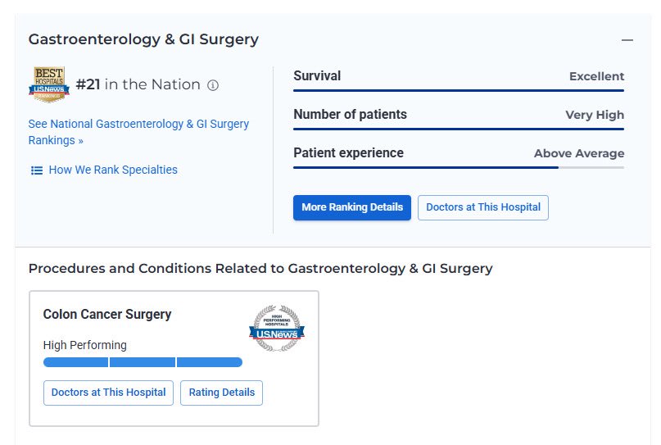Click the info icon beside #21 in the Nation
The image size is (661, 445).
point(213,85)
